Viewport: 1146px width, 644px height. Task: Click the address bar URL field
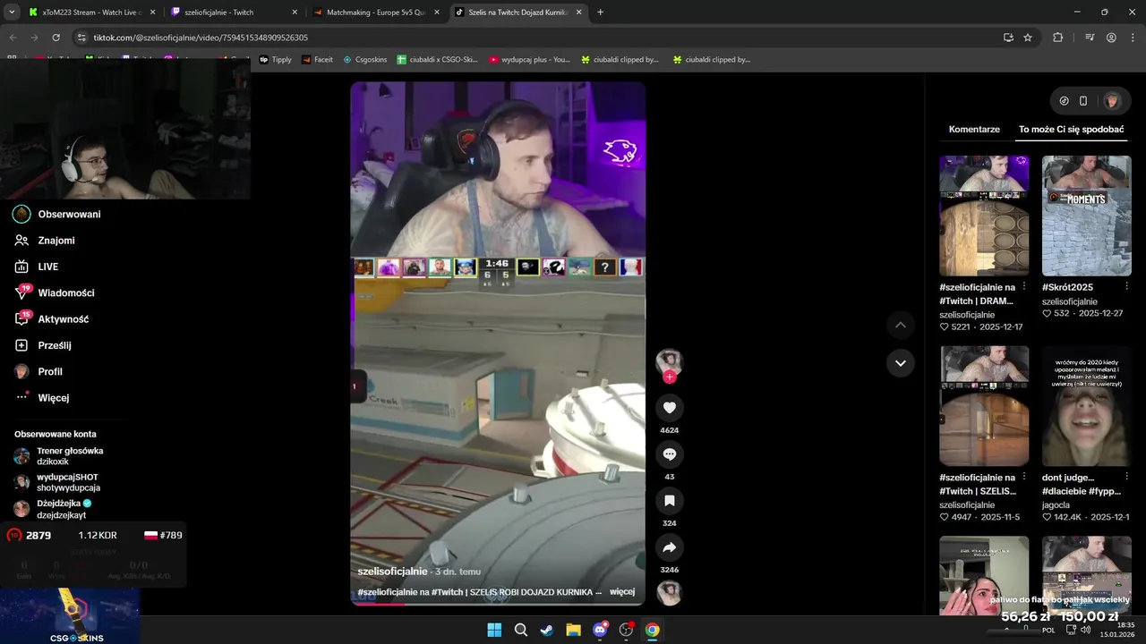[x=537, y=38]
